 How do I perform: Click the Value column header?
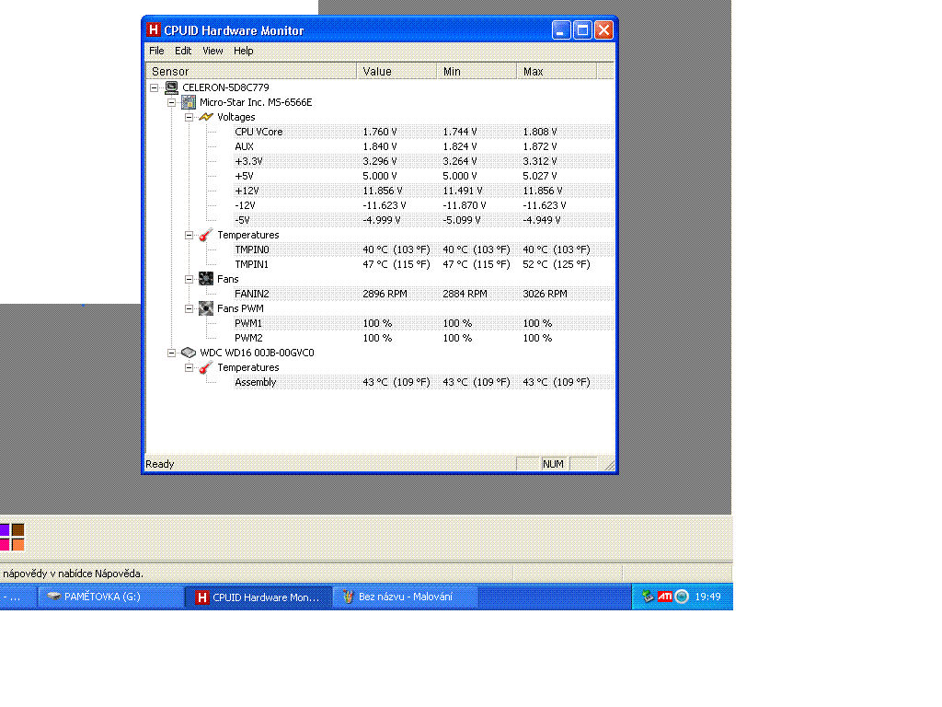point(396,71)
